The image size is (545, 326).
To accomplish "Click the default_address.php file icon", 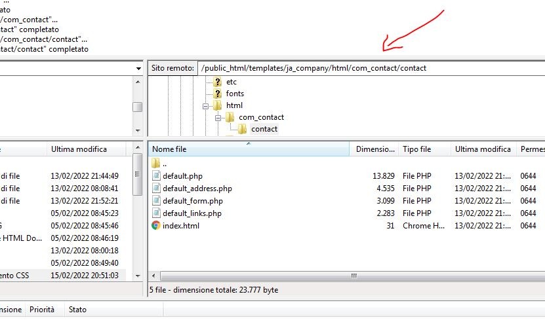I will tap(156, 189).
